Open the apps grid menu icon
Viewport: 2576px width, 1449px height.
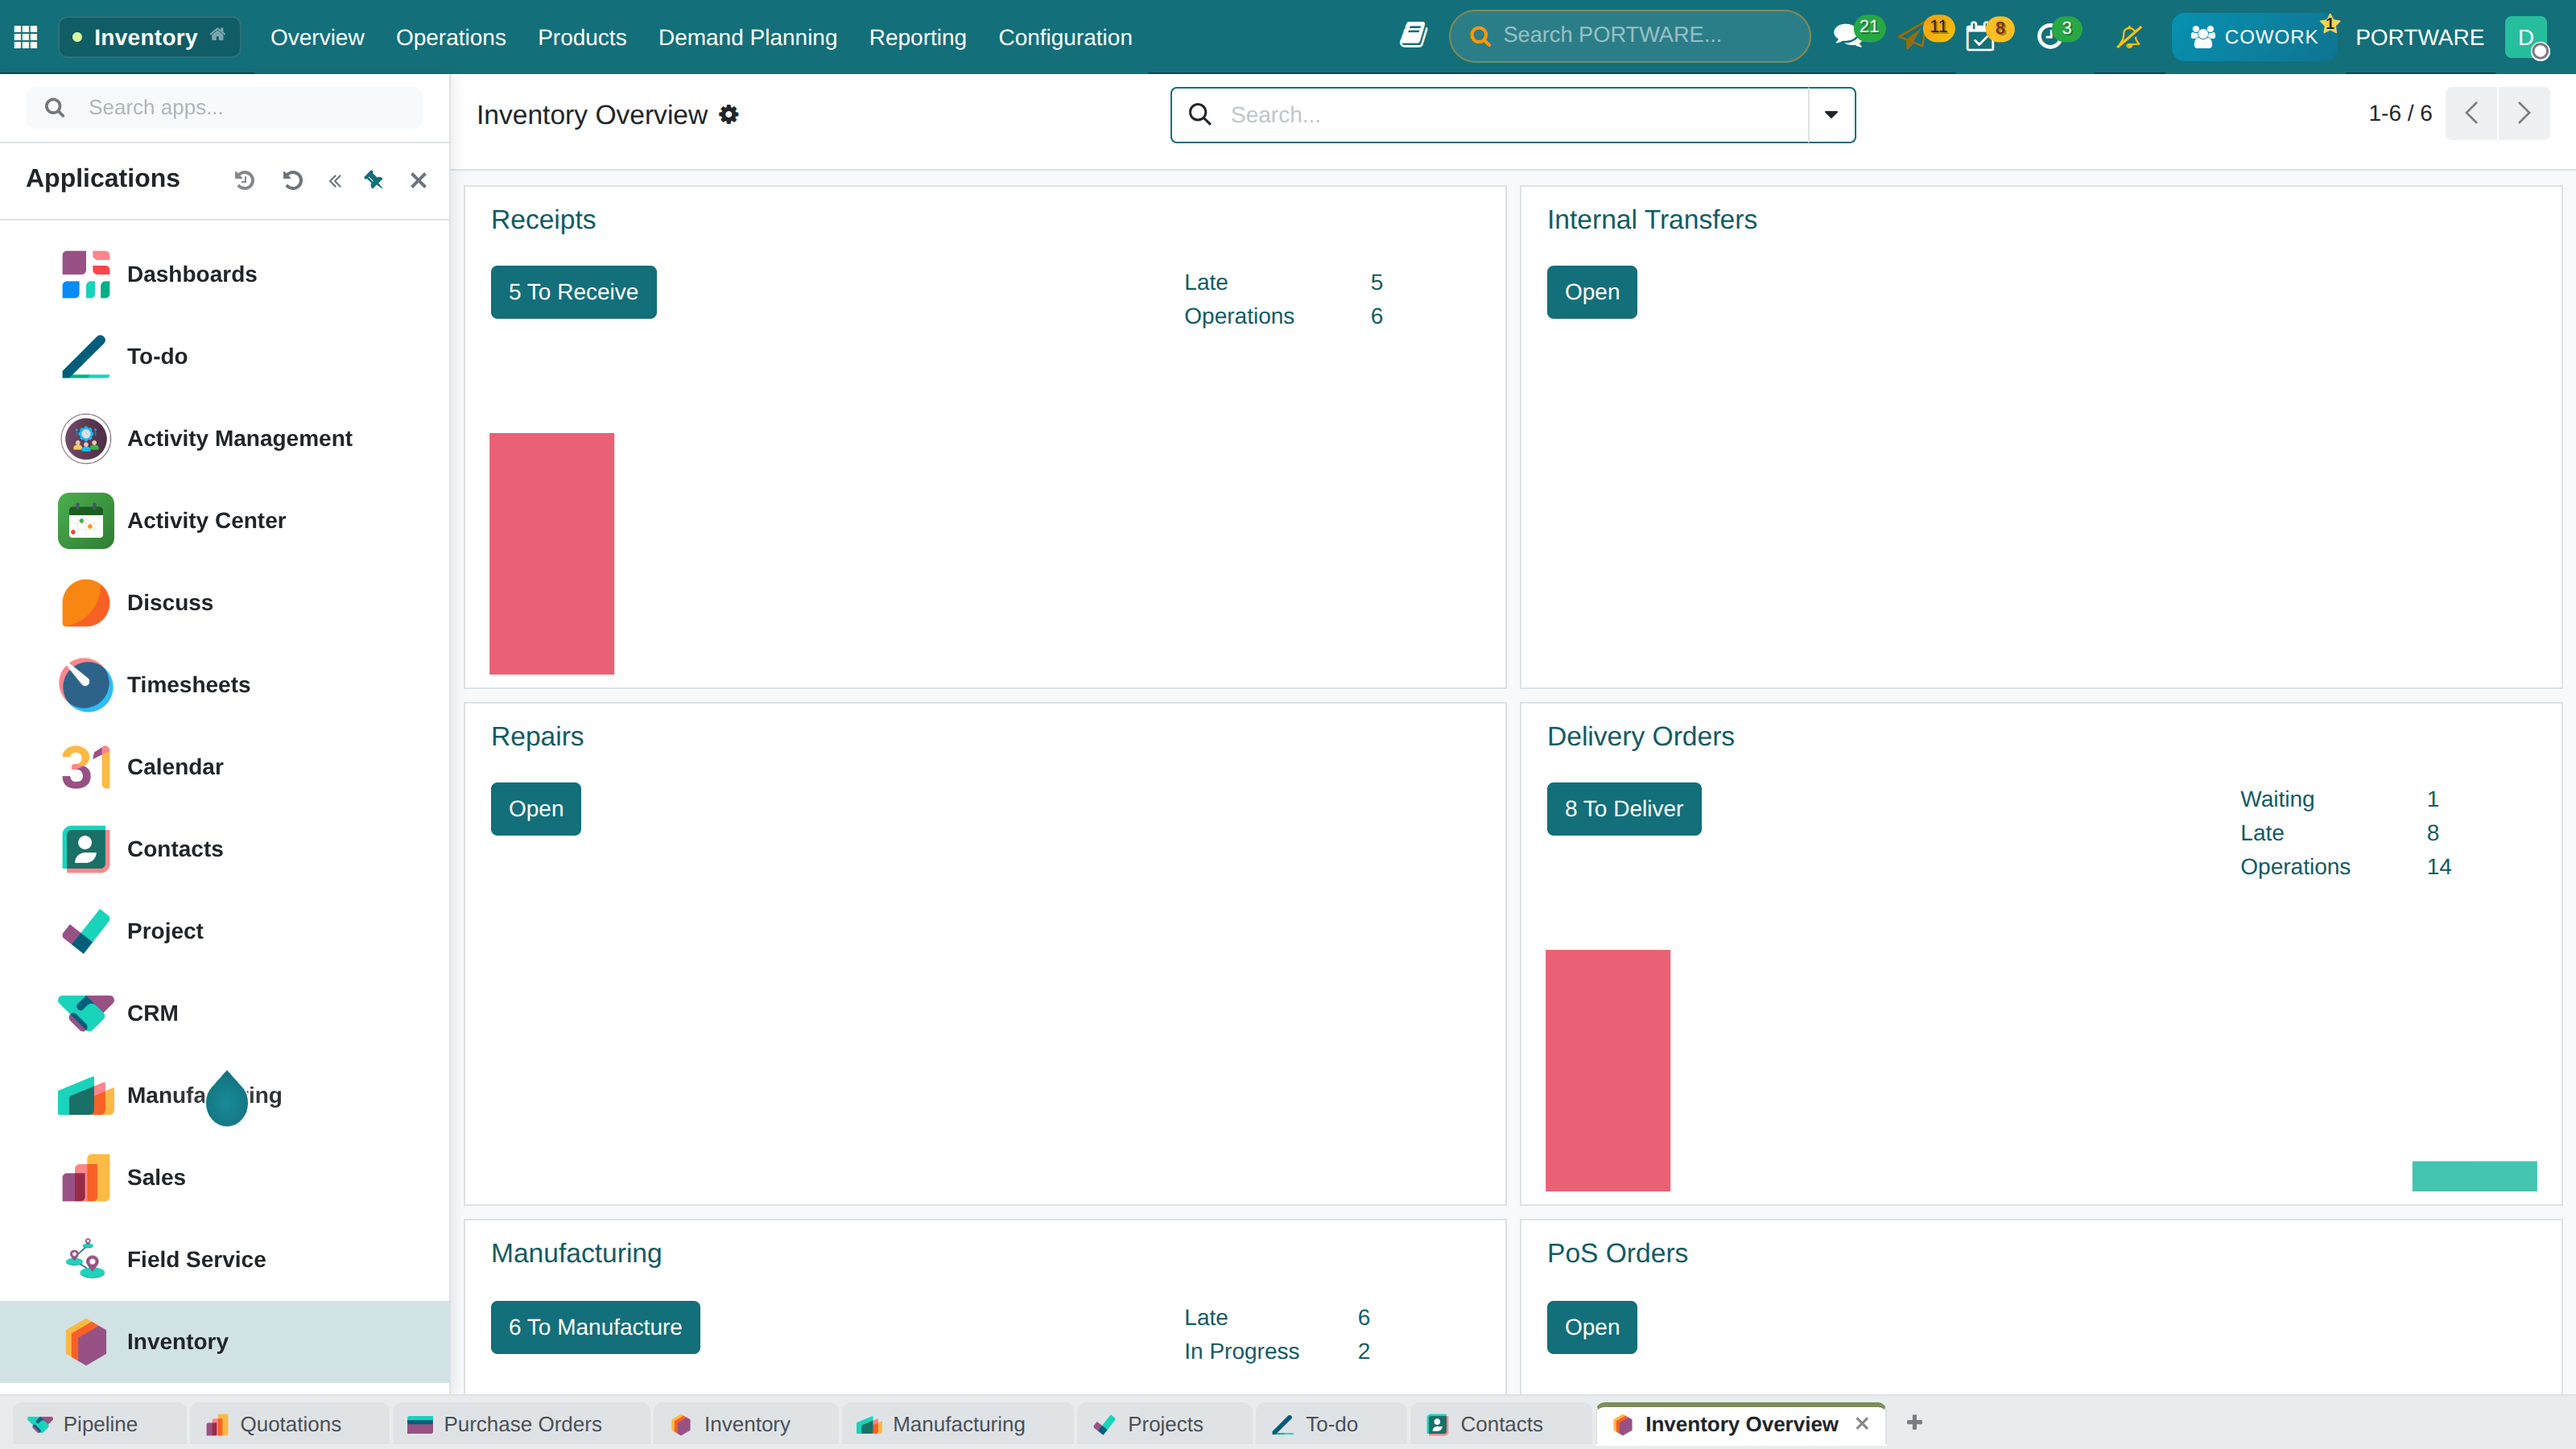[x=26, y=37]
